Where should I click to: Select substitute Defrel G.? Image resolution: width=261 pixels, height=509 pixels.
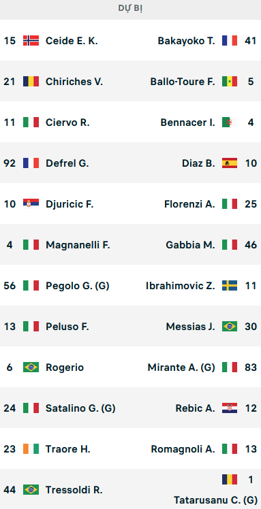(x=67, y=163)
